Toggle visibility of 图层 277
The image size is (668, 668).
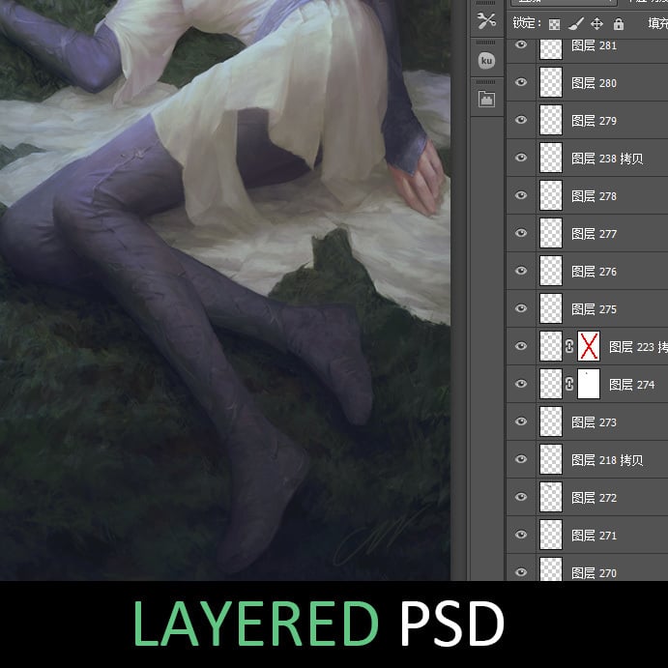point(521,233)
